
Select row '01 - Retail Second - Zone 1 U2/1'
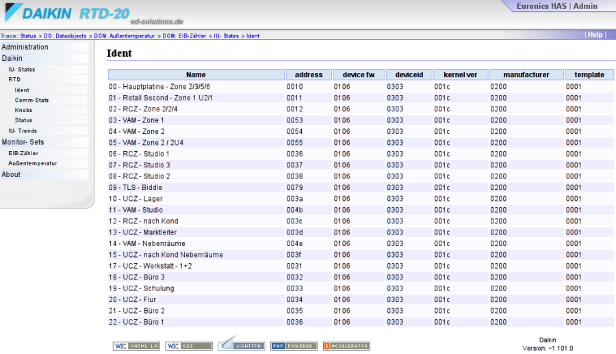pyautogui.click(x=361, y=98)
